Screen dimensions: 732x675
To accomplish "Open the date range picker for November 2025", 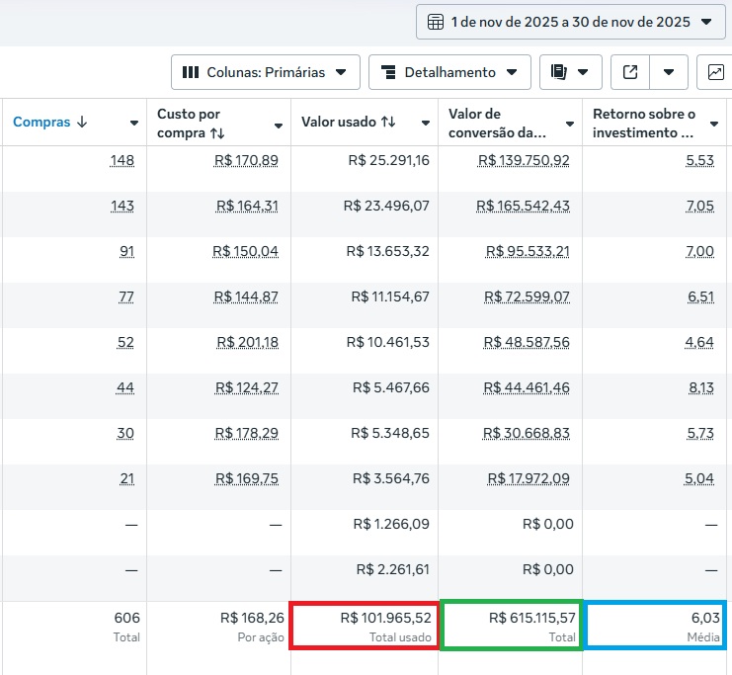I will [571, 21].
